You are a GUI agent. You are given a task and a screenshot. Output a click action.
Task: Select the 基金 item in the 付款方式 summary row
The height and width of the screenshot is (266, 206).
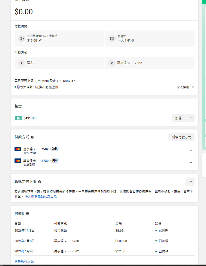click(30, 63)
